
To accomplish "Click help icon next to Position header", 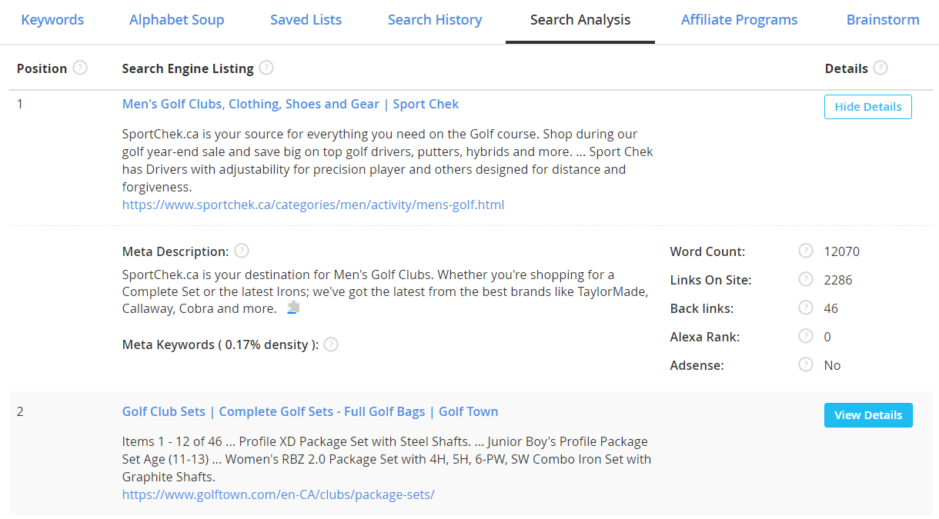I will click(x=80, y=68).
